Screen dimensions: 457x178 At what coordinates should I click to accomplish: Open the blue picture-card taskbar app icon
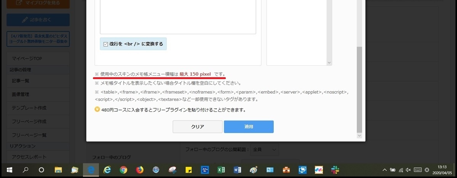270,170
